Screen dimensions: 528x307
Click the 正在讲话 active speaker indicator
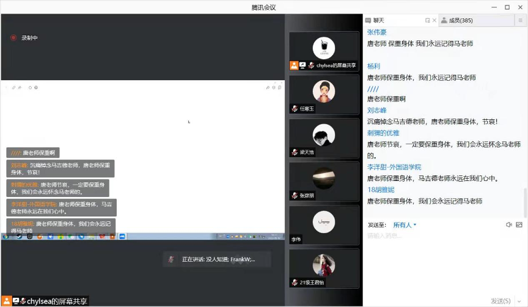tap(217, 259)
